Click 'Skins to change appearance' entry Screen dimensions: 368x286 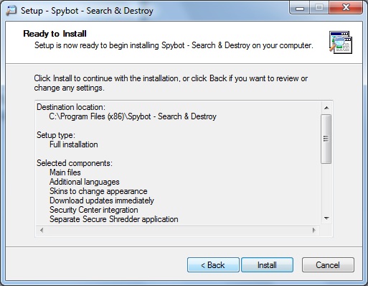click(98, 191)
